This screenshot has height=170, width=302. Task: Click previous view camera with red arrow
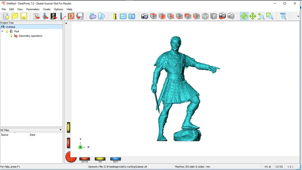click(222, 16)
